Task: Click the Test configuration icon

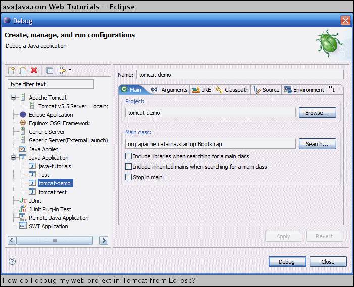Action: (32, 174)
